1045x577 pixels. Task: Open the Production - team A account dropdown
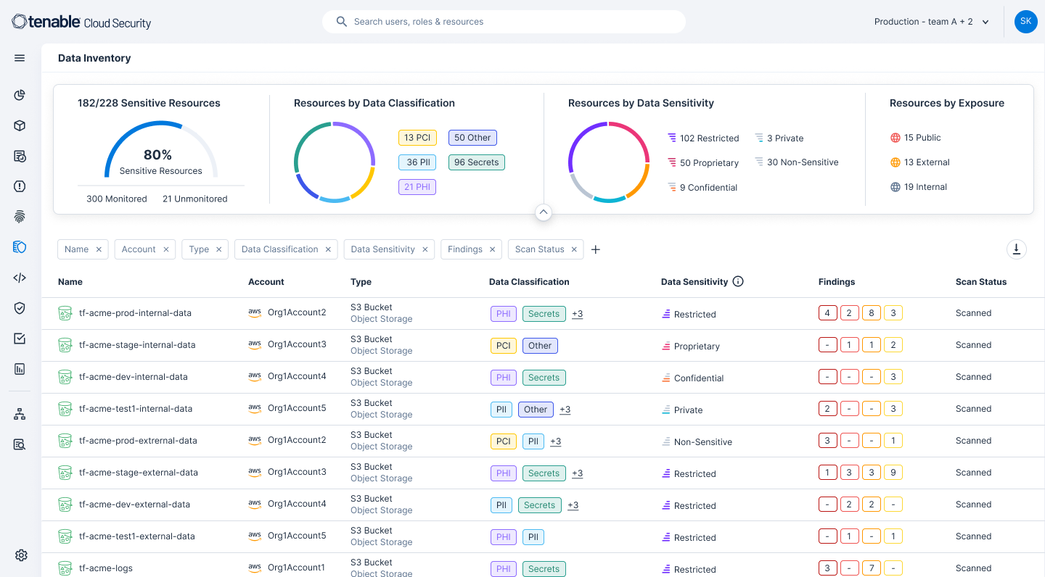932,22
